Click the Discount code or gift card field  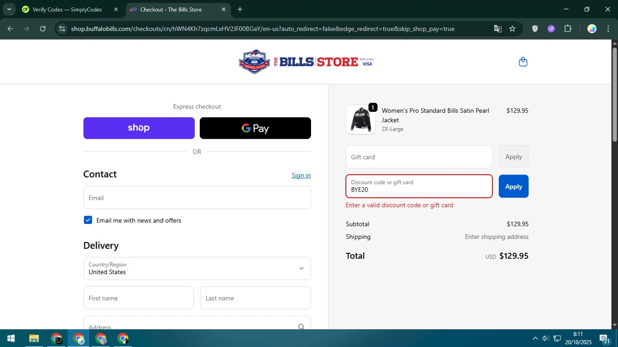(x=419, y=186)
